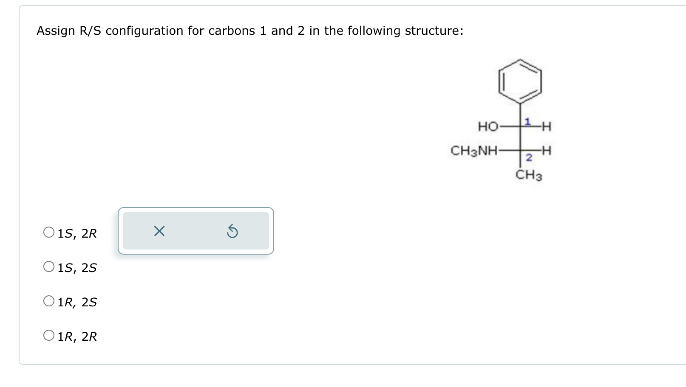
Task: Click the 1R, 2R answer text label
Action: tap(78, 337)
